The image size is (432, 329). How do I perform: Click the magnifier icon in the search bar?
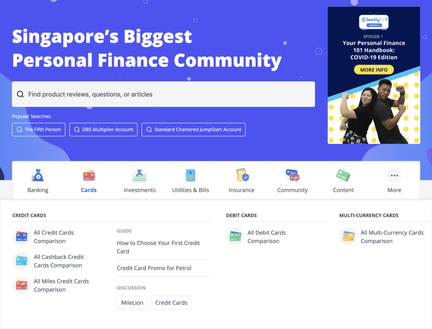pyautogui.click(x=20, y=94)
